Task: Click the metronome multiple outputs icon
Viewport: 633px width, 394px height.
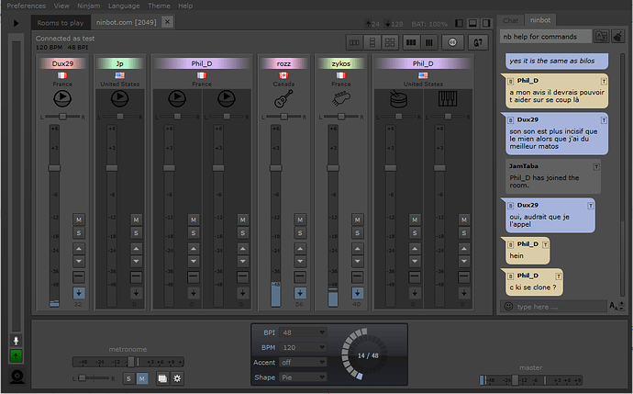Action: (x=162, y=378)
